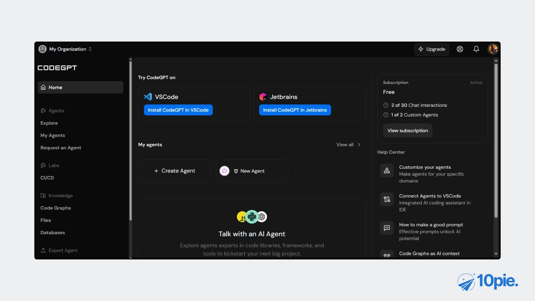Click Install CodeGPT in VSCode
Image resolution: width=535 pixels, height=301 pixels.
coord(178,110)
